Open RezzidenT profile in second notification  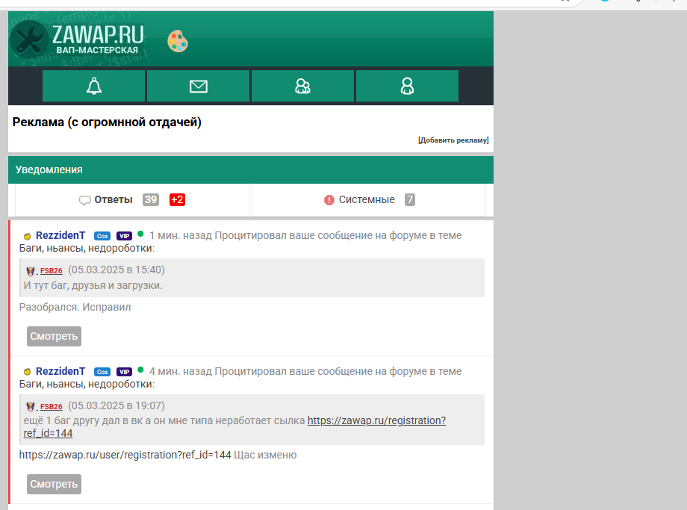tap(60, 371)
